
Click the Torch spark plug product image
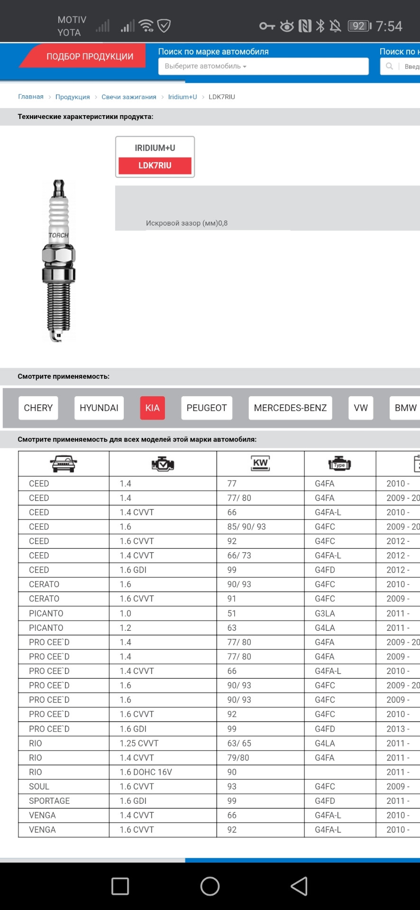click(59, 261)
